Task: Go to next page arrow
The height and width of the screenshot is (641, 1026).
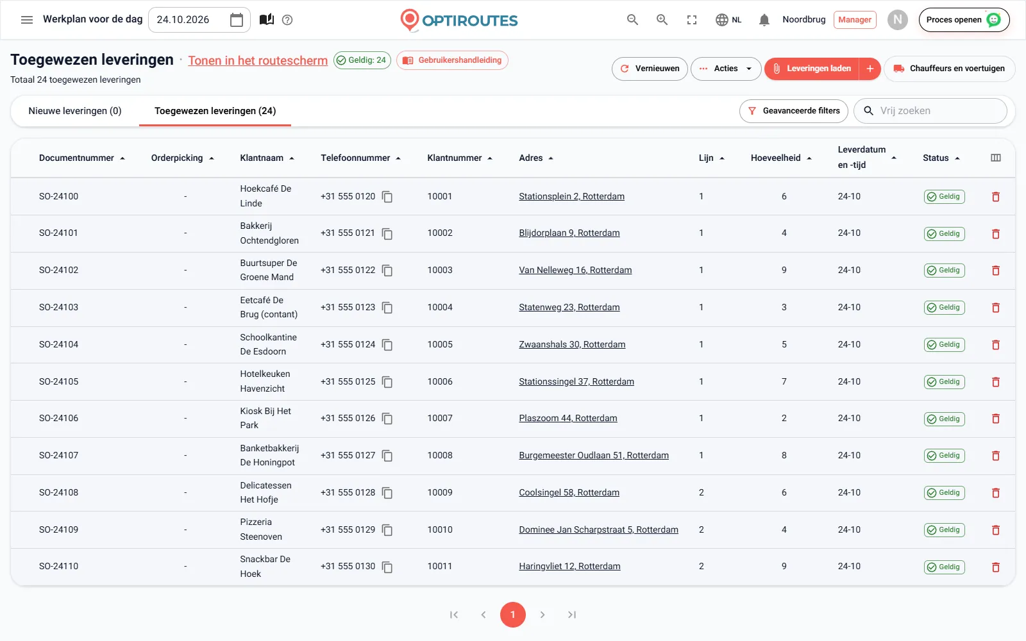Action: [x=542, y=615]
